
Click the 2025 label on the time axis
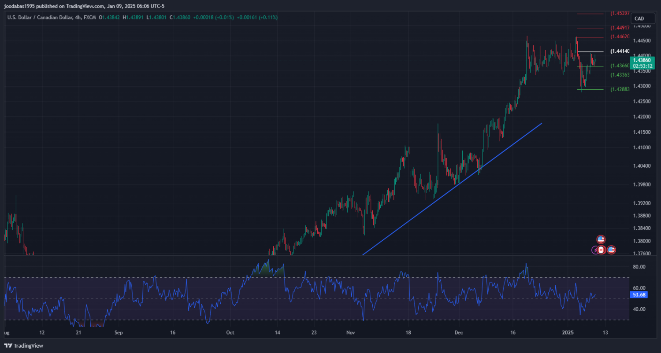[568, 332]
